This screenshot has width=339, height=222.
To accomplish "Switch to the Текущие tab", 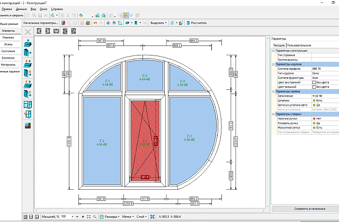I will click(x=279, y=45).
